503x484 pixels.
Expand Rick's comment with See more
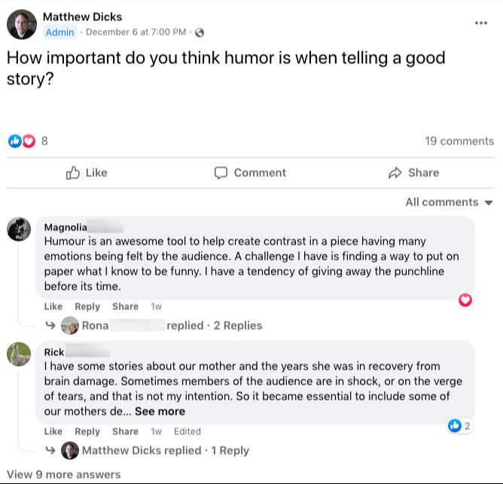(160, 411)
